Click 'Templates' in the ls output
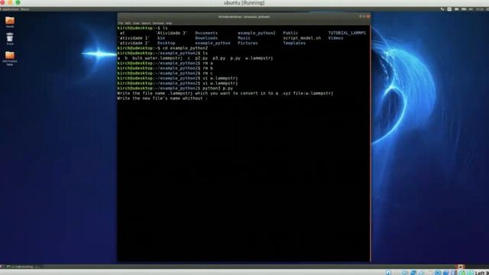This screenshot has width=489, height=275. click(x=294, y=43)
